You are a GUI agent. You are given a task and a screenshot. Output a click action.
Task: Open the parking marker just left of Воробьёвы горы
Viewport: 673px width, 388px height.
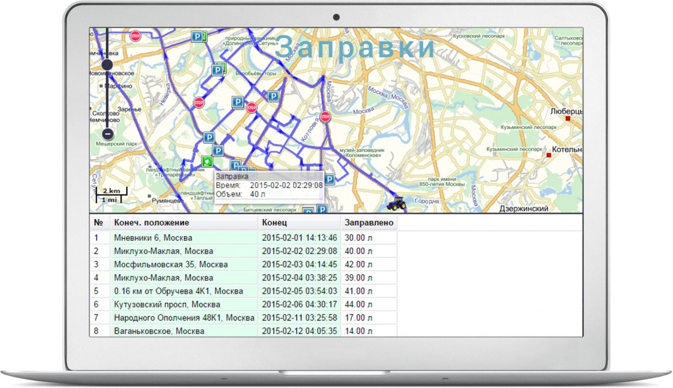tap(217, 70)
